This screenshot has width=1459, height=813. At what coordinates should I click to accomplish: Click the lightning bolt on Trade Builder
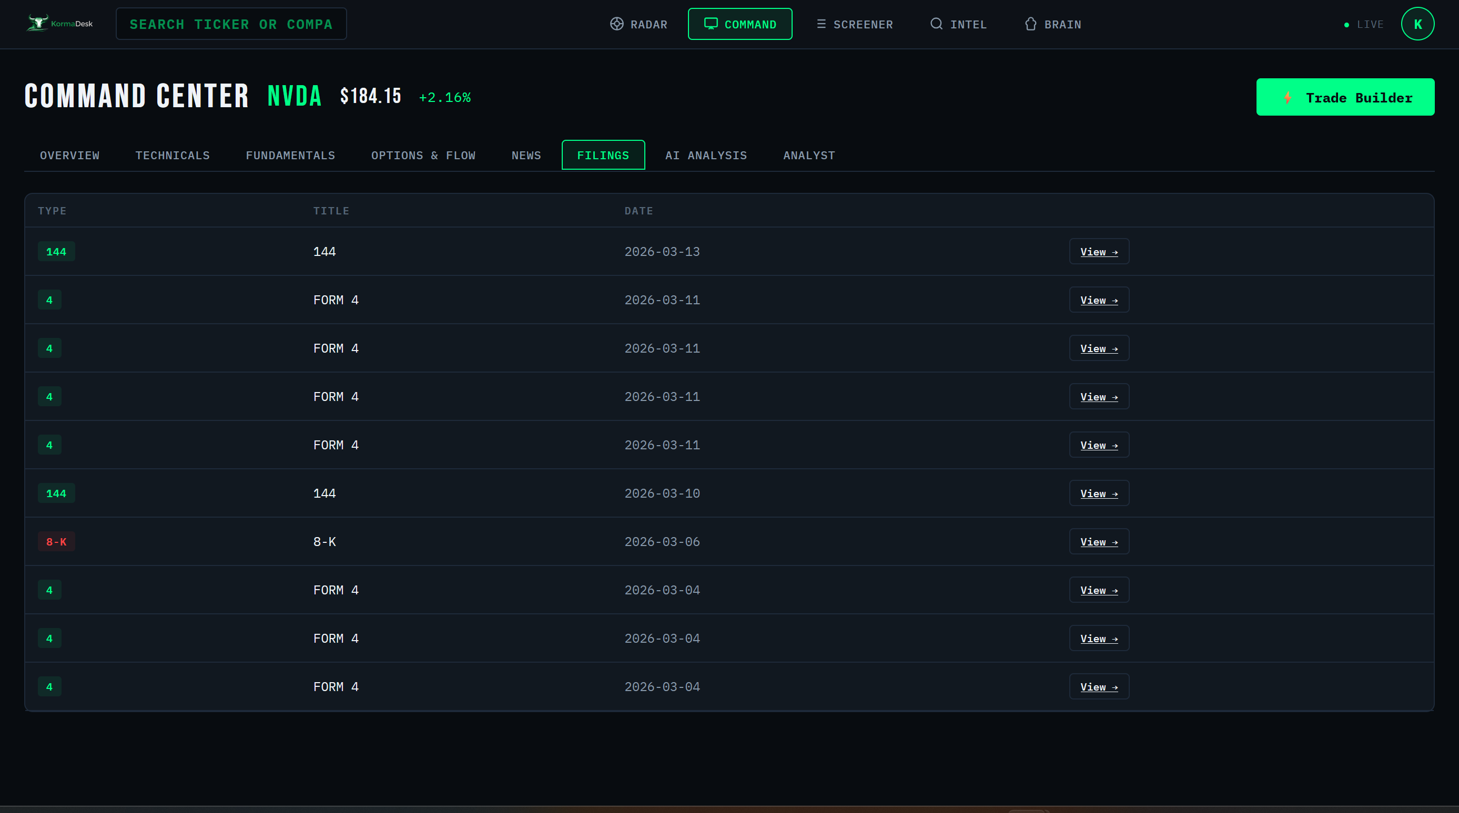tap(1288, 97)
